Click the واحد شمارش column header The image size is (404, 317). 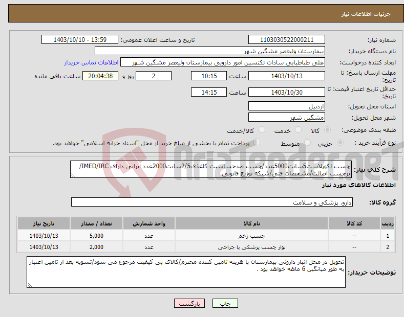point(149,223)
